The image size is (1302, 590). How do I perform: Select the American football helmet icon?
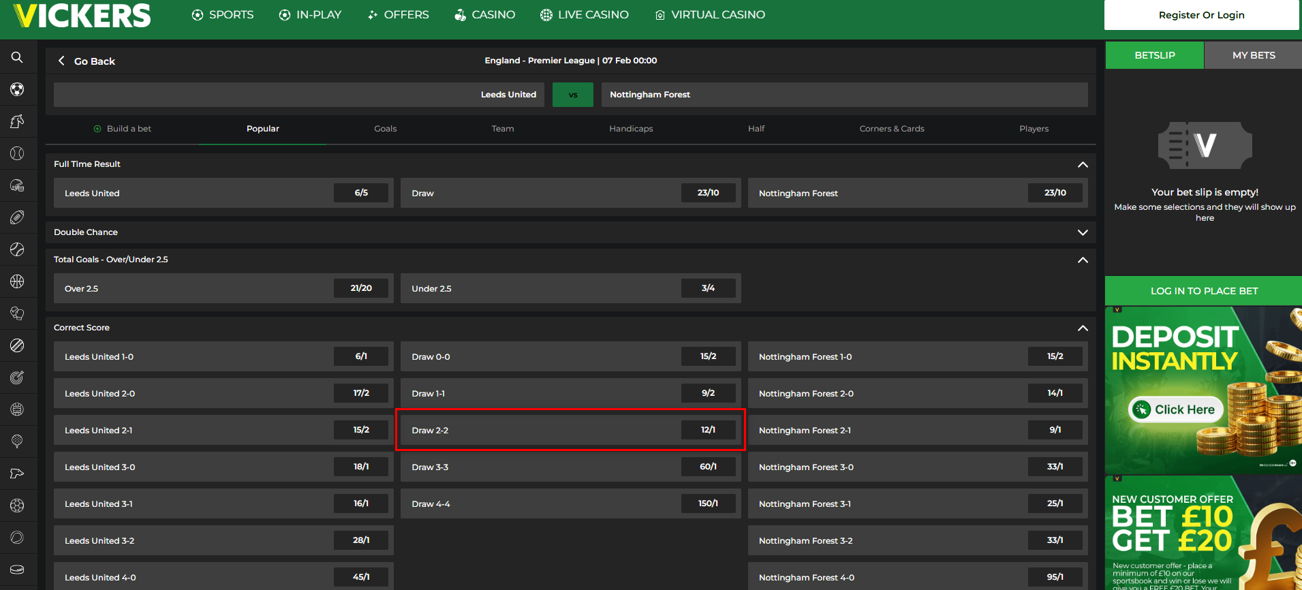coord(17,185)
